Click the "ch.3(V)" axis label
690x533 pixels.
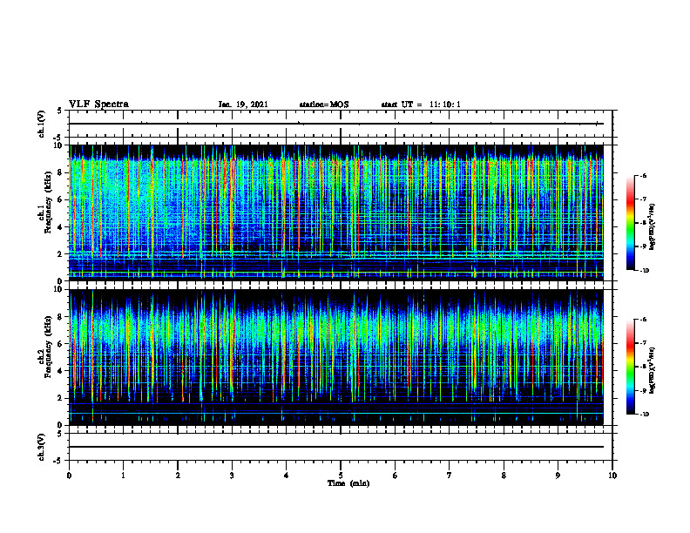click(x=41, y=448)
